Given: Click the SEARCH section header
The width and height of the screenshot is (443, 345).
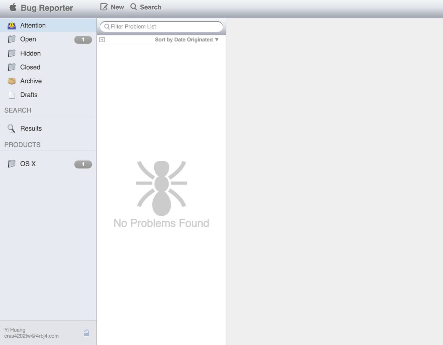Looking at the screenshot, I should pyautogui.click(x=18, y=110).
